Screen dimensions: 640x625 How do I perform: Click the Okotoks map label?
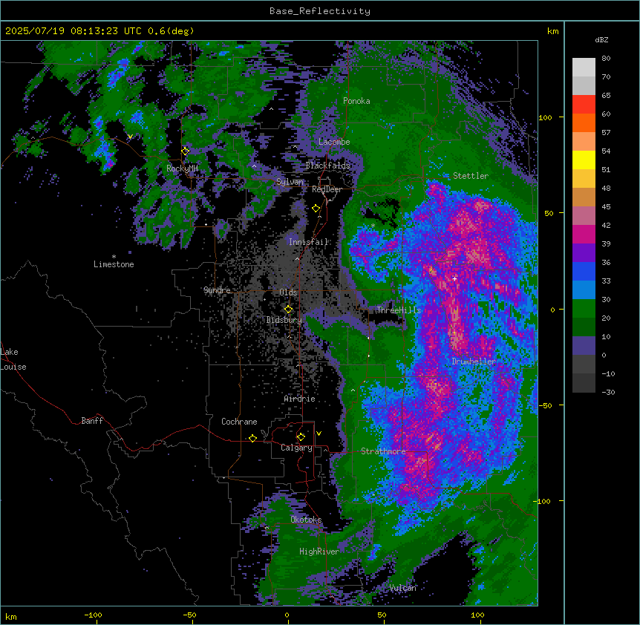306,520
